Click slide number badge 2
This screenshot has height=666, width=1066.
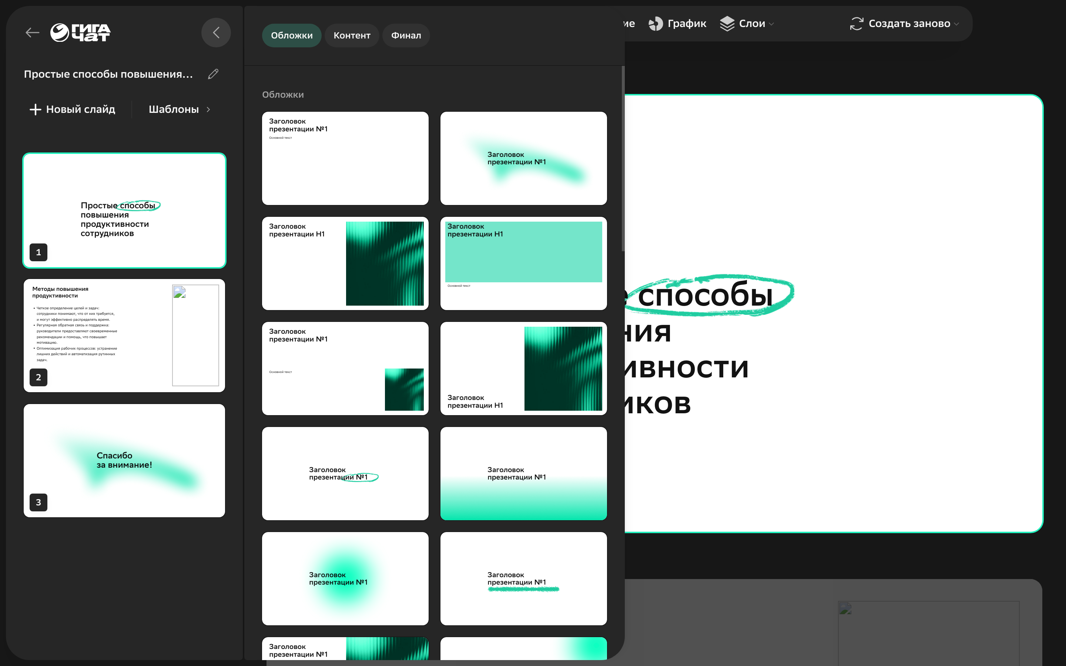[38, 377]
